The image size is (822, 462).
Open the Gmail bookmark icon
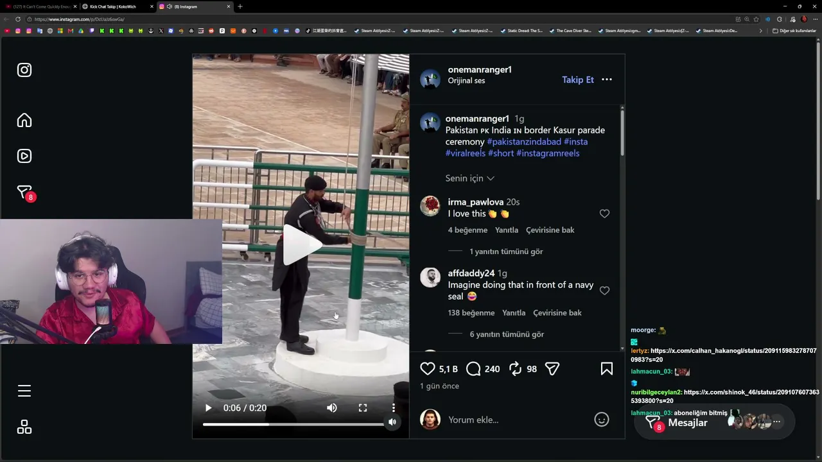click(71, 31)
